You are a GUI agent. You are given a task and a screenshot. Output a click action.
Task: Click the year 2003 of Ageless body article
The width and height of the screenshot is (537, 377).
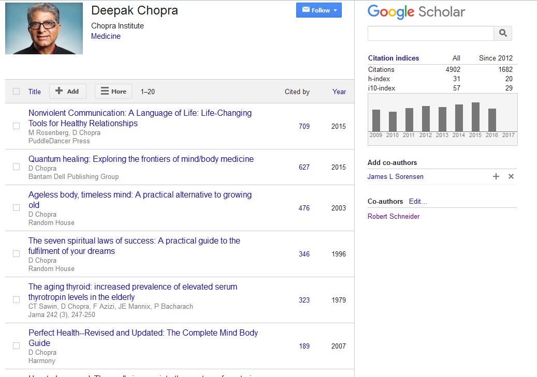pyautogui.click(x=338, y=208)
